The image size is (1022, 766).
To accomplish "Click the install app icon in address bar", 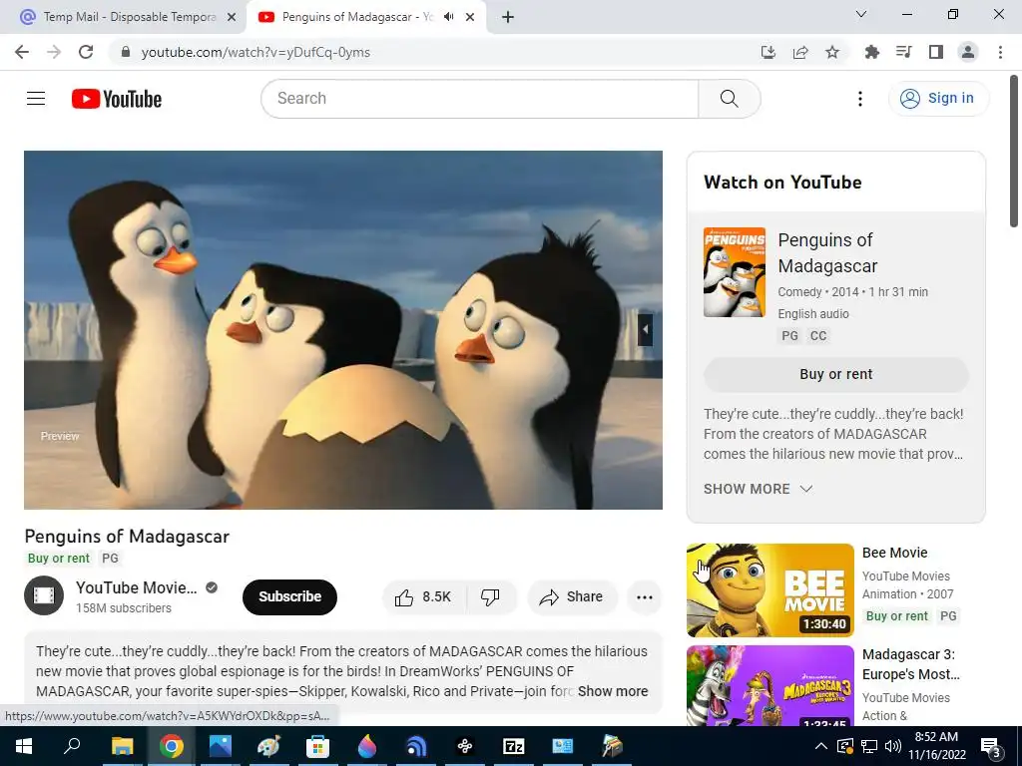I will [768, 52].
